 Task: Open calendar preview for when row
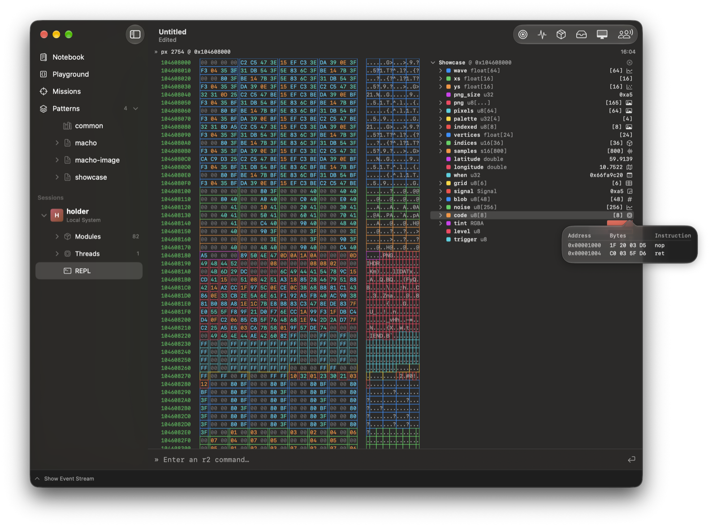coord(630,175)
